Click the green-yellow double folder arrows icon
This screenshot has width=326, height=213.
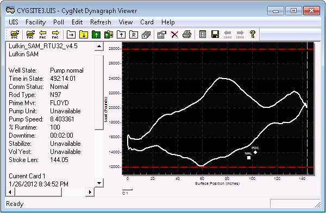click(x=109, y=35)
